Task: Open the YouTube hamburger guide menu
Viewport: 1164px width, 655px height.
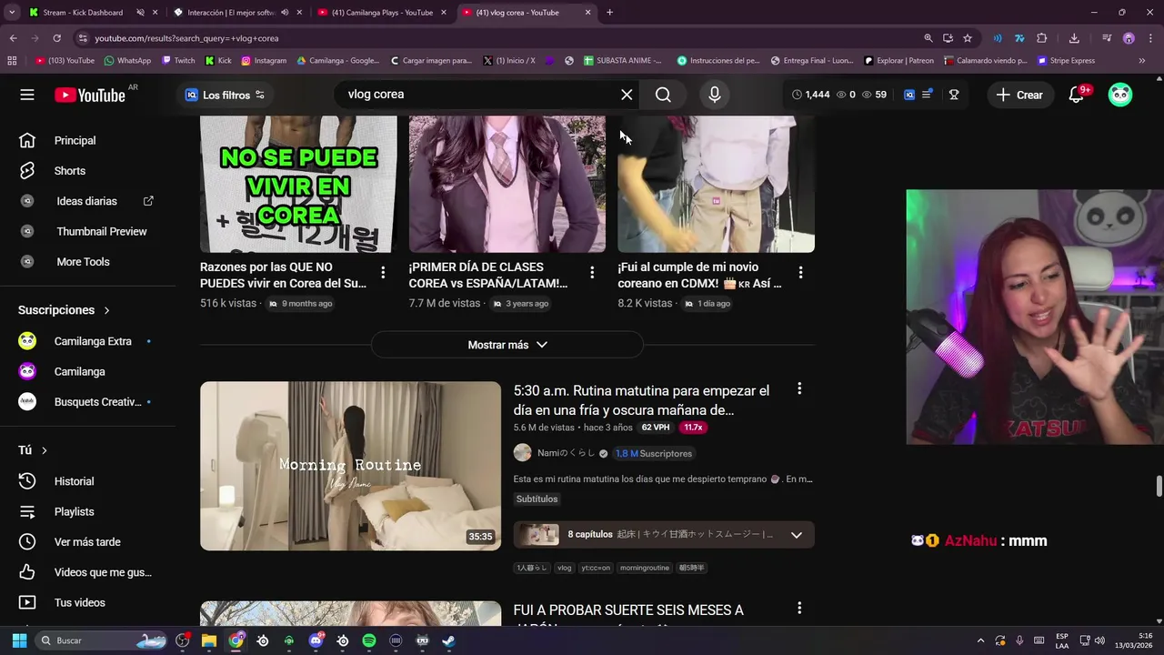Action: (x=27, y=95)
